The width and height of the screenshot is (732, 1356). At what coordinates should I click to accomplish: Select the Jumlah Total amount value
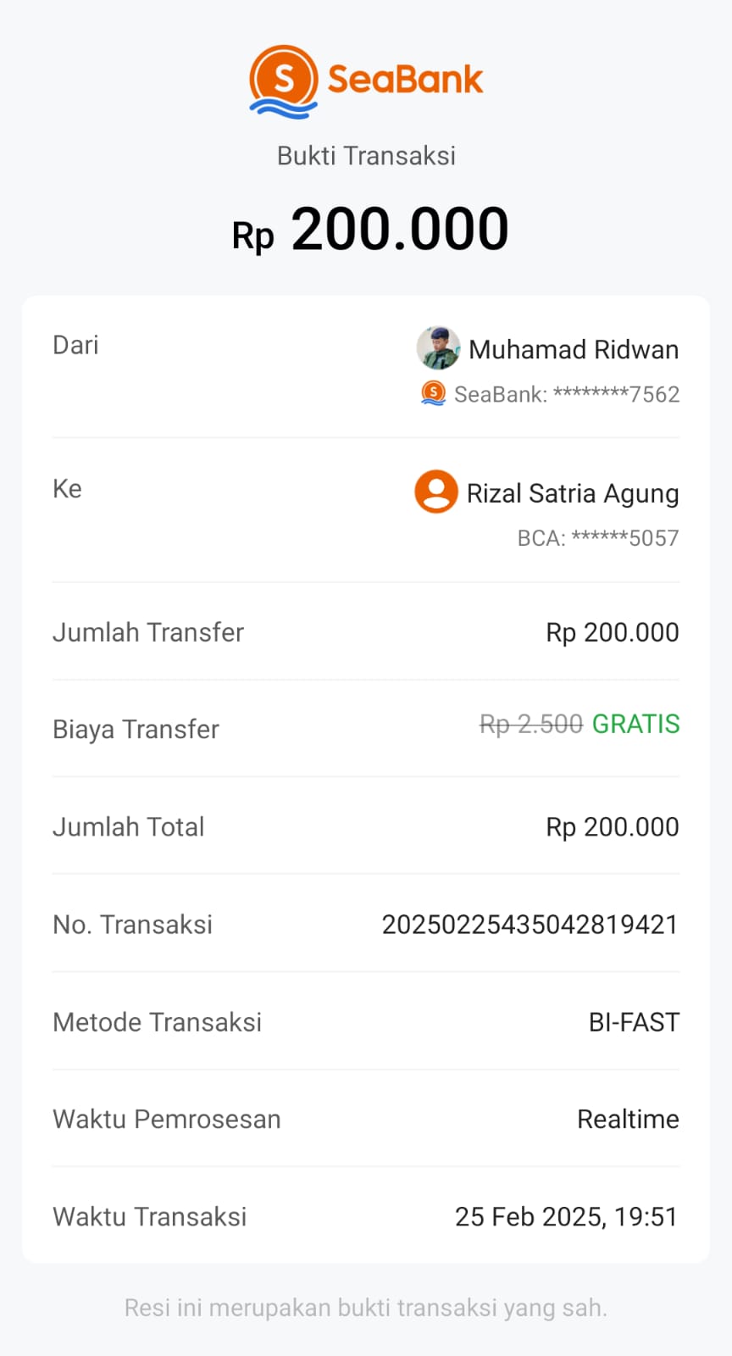[612, 827]
